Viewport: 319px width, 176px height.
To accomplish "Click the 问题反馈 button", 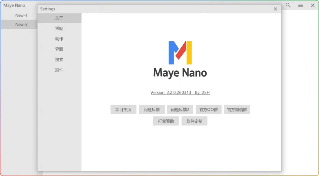I will pos(152,110).
